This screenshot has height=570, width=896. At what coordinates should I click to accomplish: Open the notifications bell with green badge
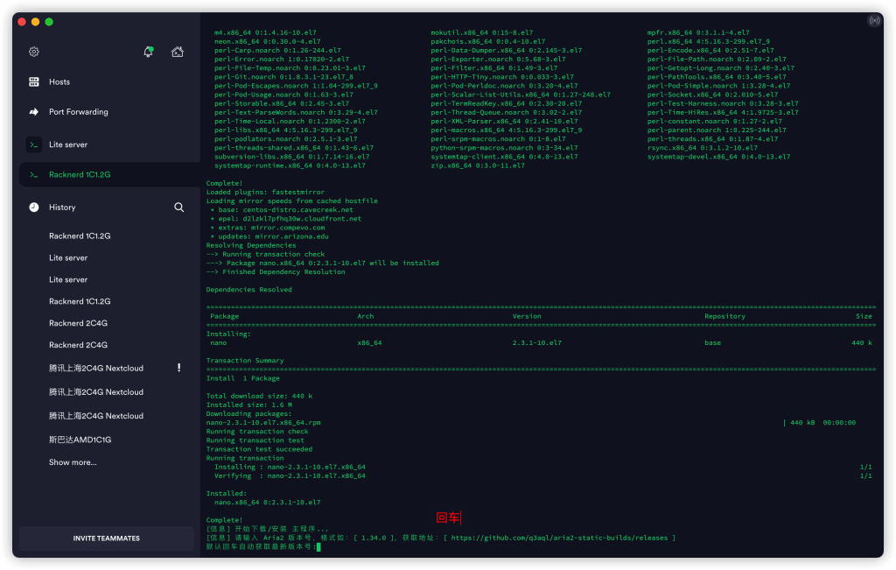[149, 51]
